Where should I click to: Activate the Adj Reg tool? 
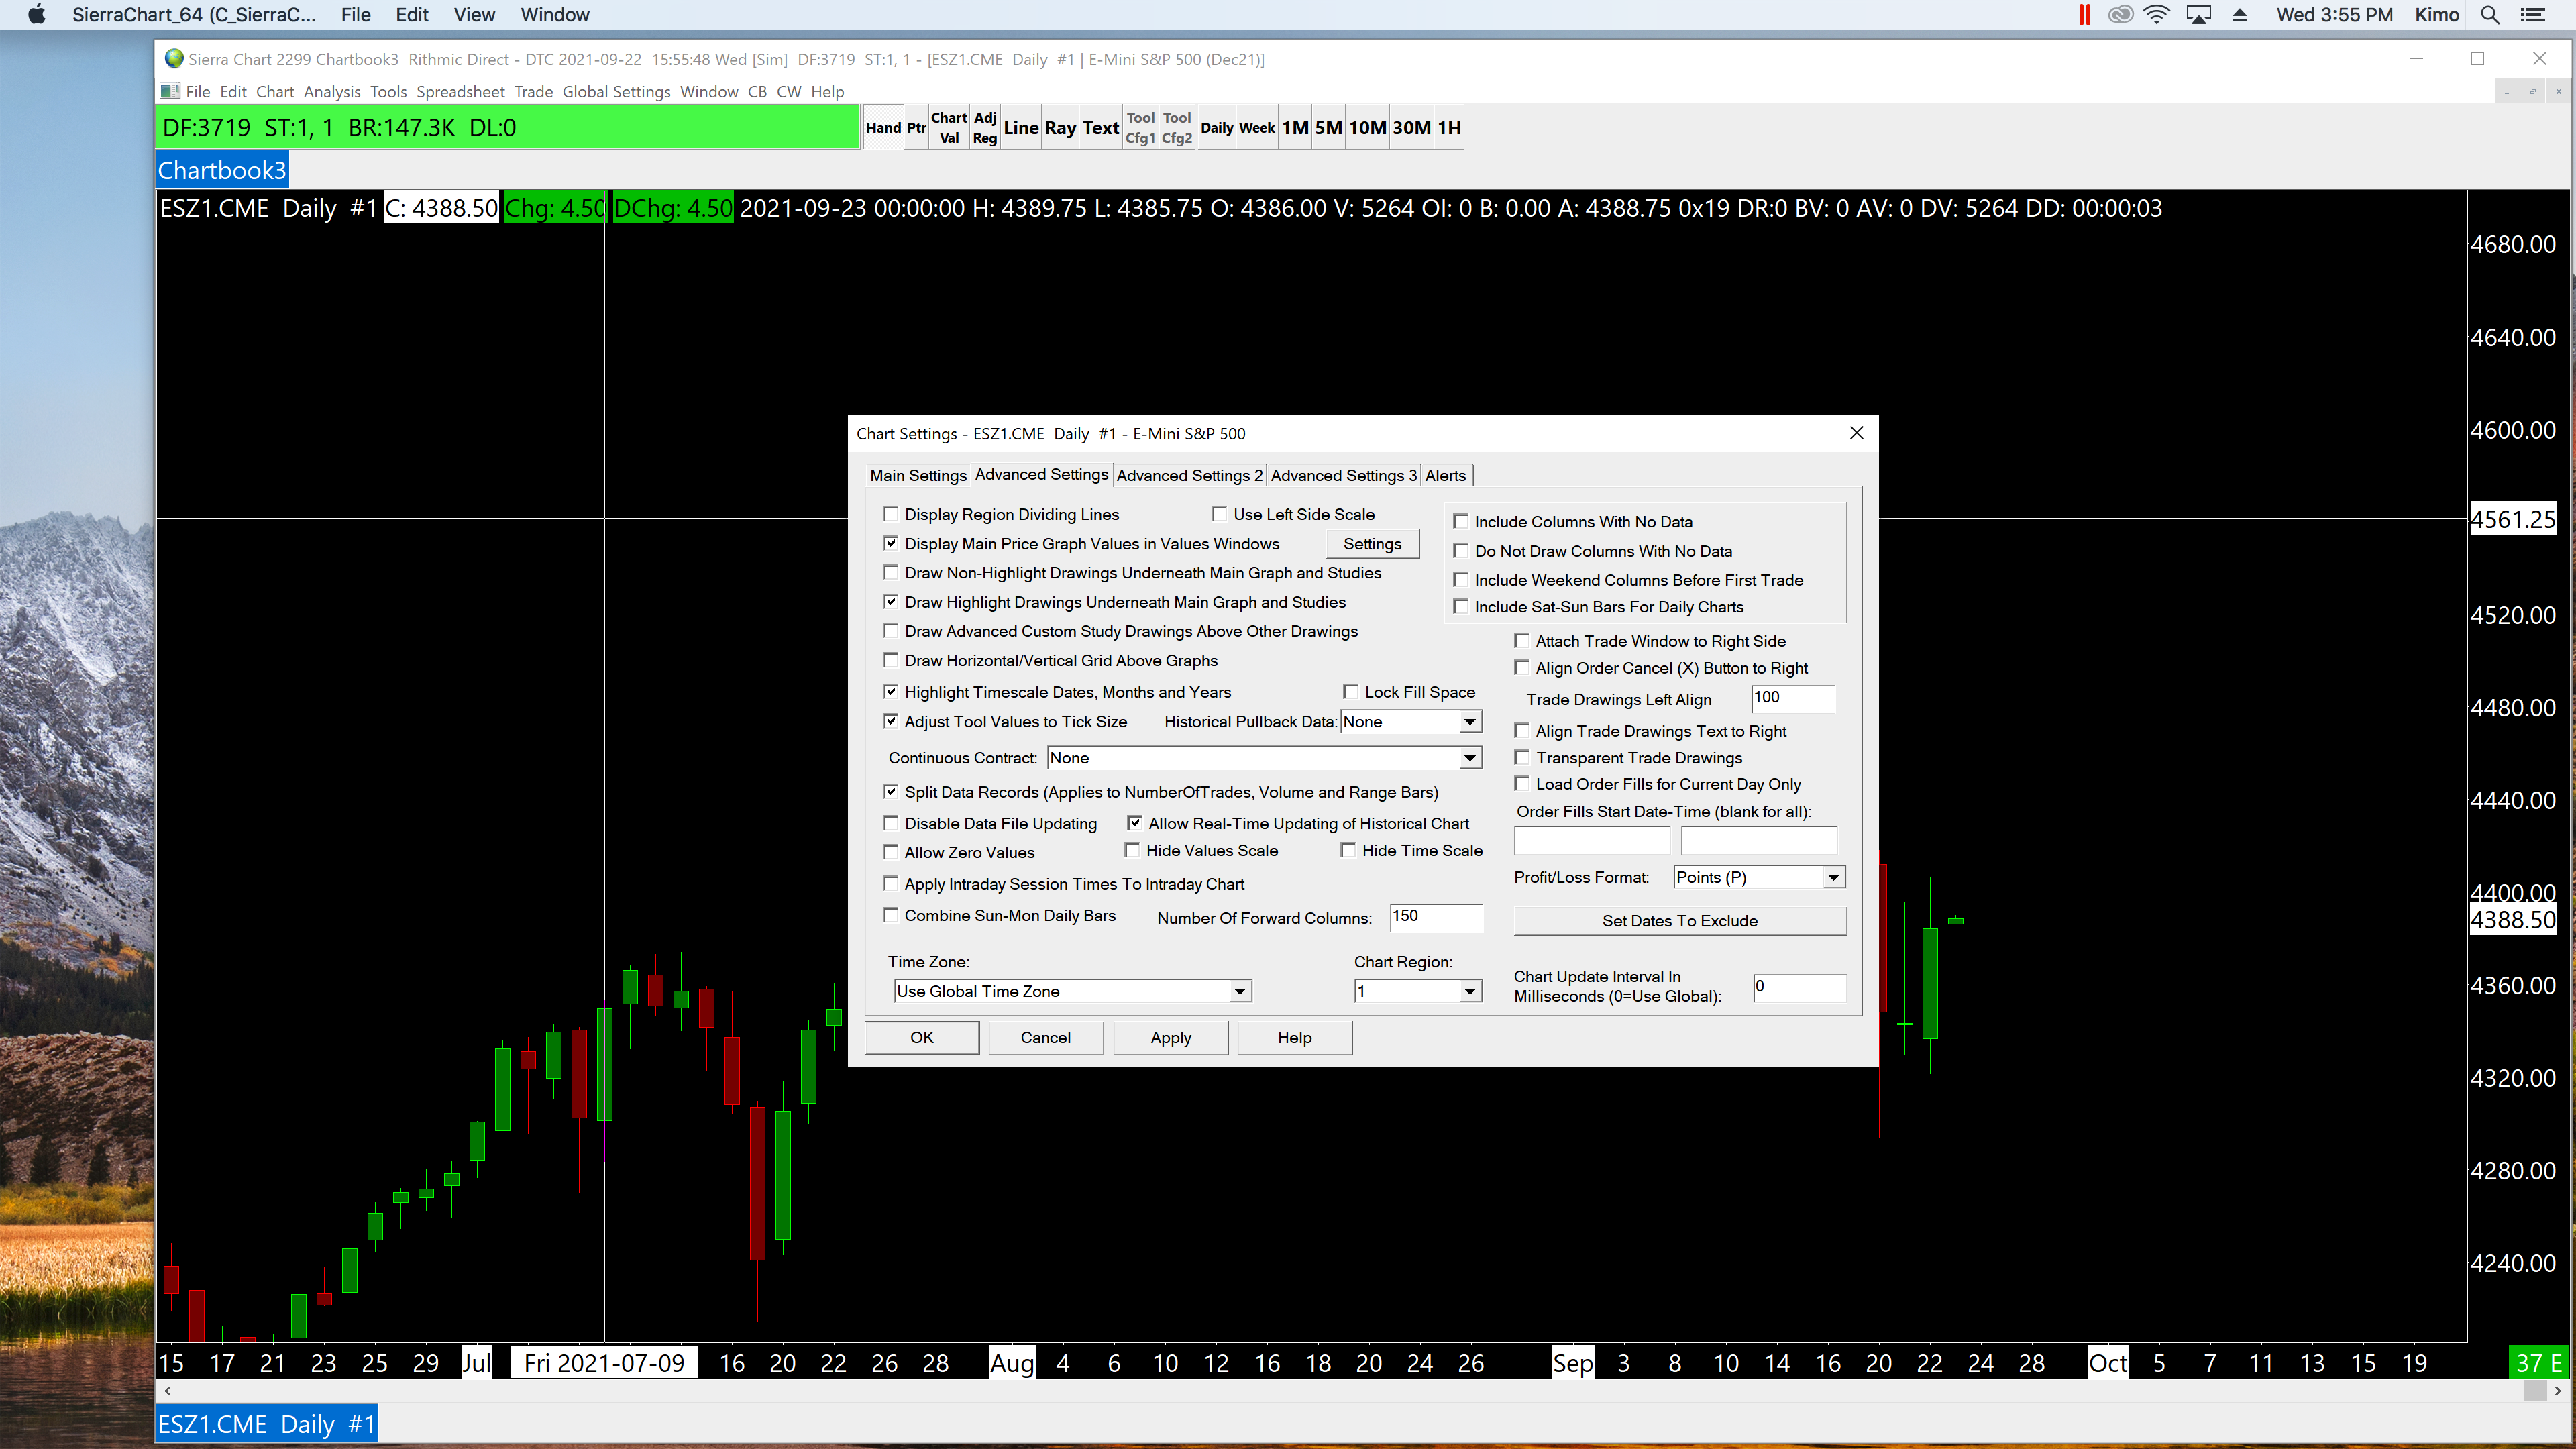985,128
